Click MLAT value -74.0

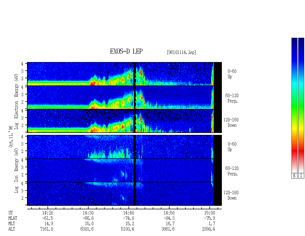coord(128,218)
